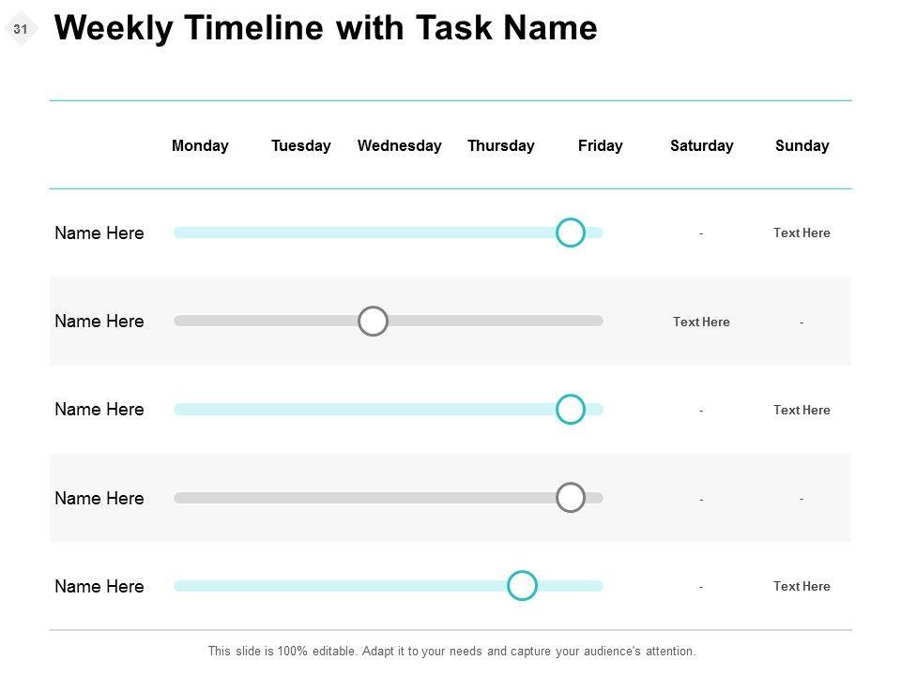
Task: Click Text Here under Saturday in the second row
Action: click(x=701, y=322)
